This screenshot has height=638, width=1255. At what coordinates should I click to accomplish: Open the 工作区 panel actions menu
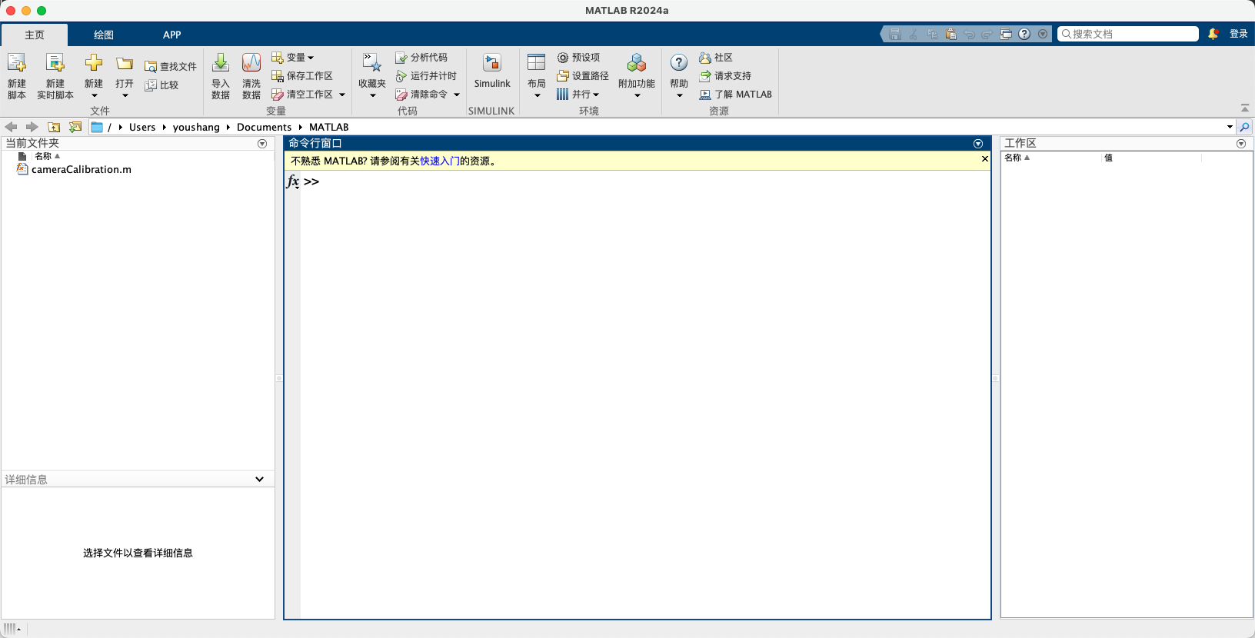click(1241, 144)
